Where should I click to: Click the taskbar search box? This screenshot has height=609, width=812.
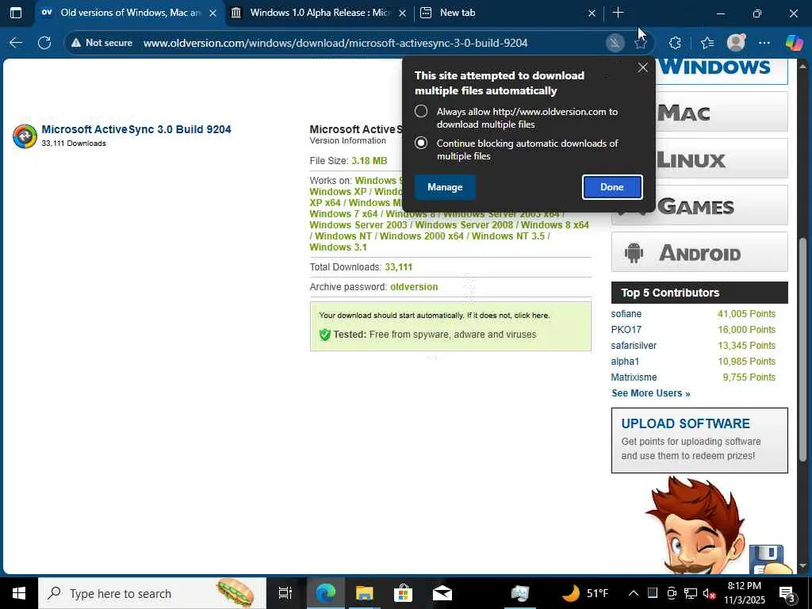pyautogui.click(x=152, y=593)
